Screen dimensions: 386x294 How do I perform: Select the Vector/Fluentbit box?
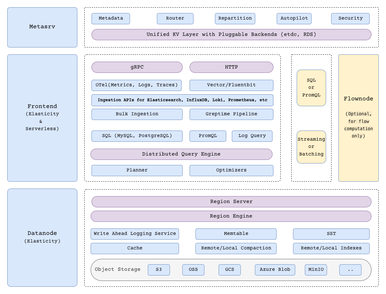231,85
